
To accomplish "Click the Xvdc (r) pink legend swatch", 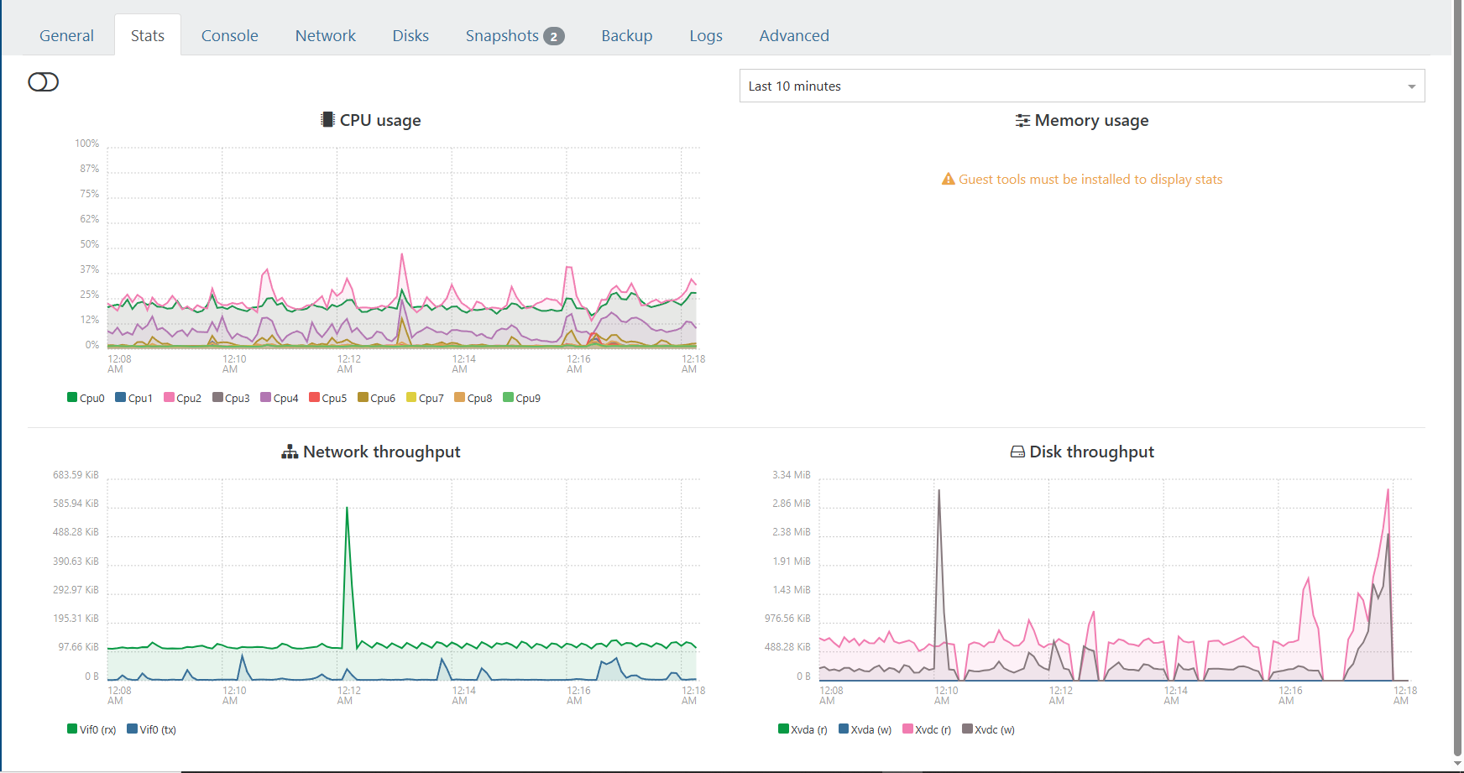I will [907, 729].
